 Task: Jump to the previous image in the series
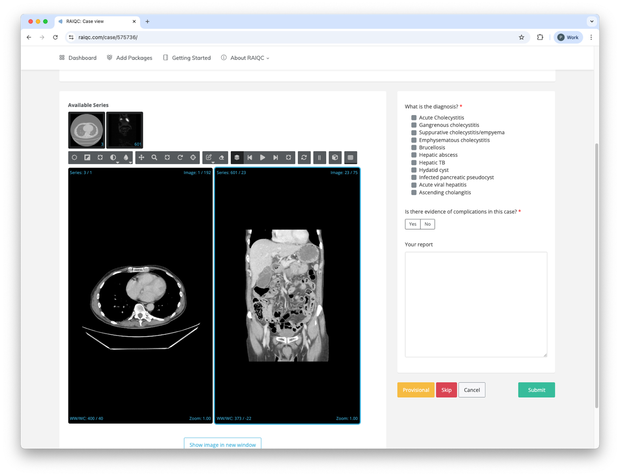coord(250,158)
